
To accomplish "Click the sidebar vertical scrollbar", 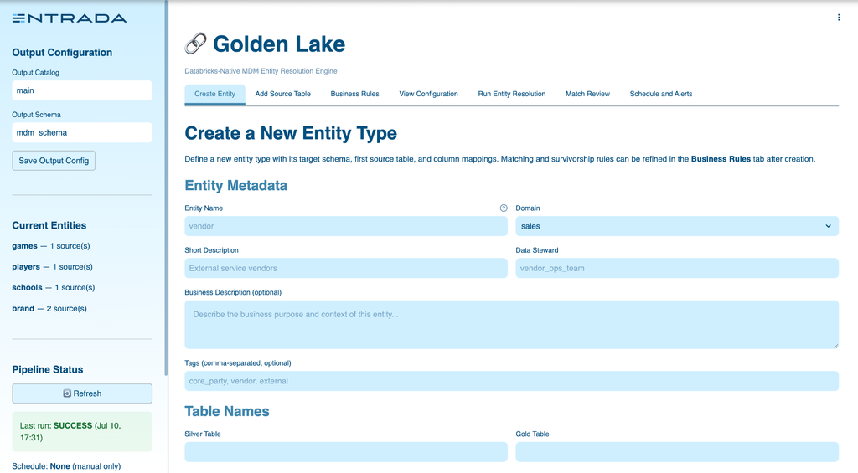I will click(x=166, y=188).
